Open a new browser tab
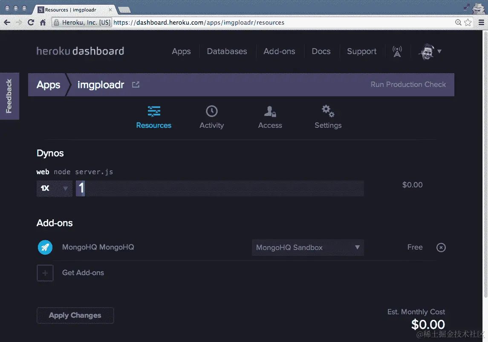488x342 pixels. click(124, 10)
